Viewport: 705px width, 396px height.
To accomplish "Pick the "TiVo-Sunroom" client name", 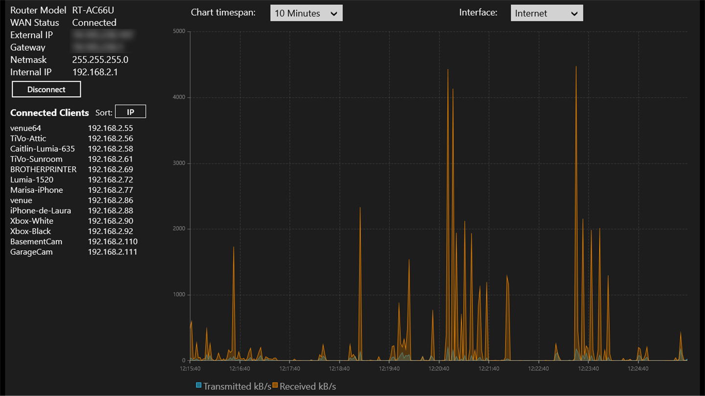I will pos(36,159).
